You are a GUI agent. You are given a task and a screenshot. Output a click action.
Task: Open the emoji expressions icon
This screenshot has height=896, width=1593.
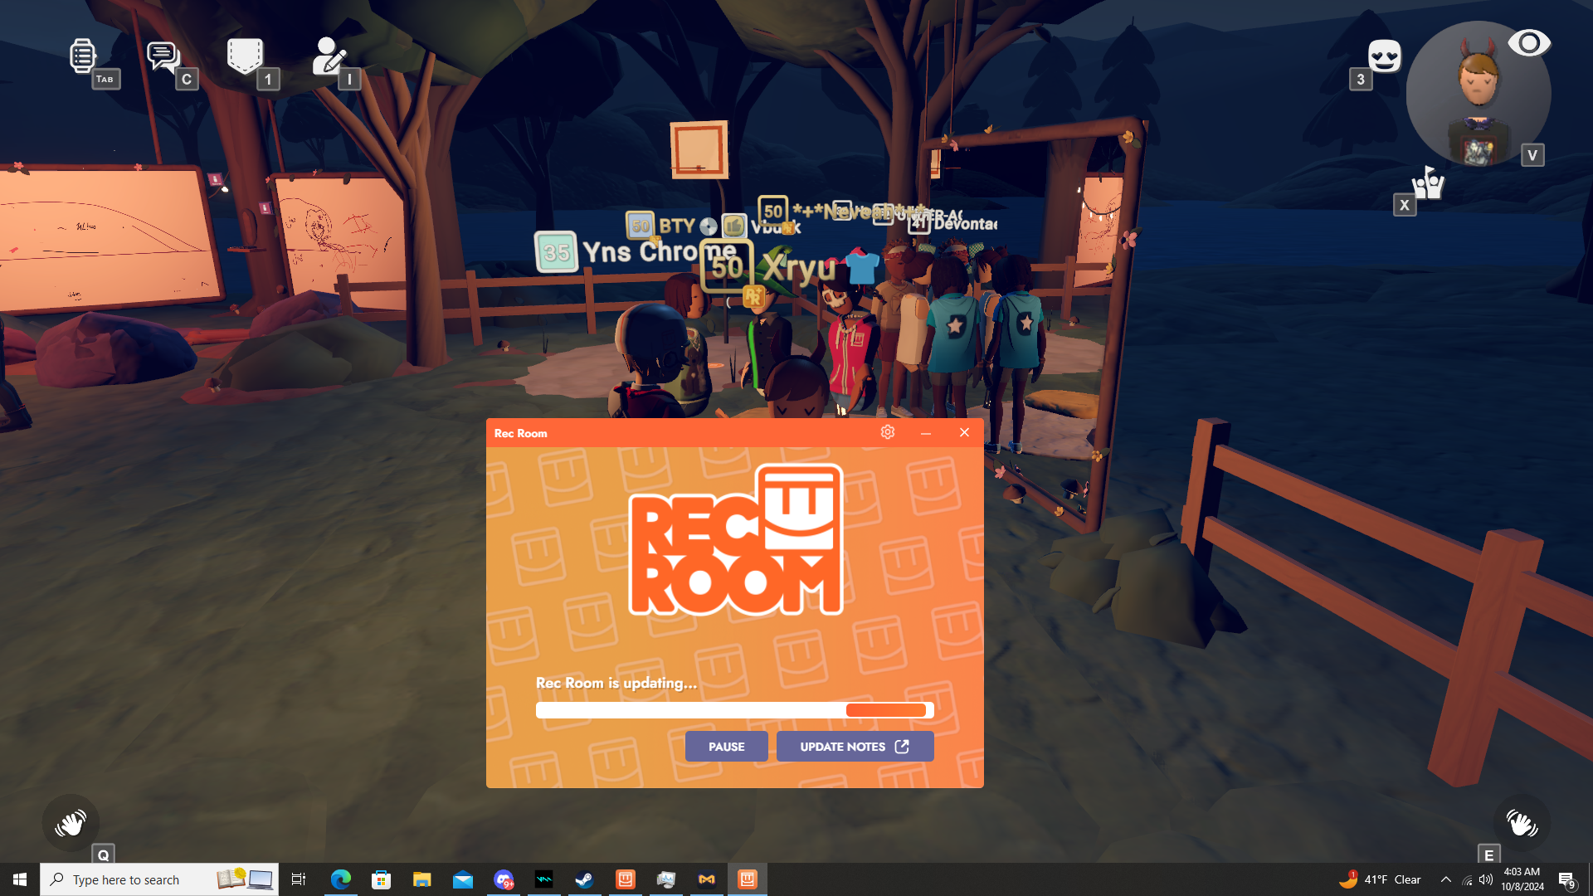[1384, 56]
